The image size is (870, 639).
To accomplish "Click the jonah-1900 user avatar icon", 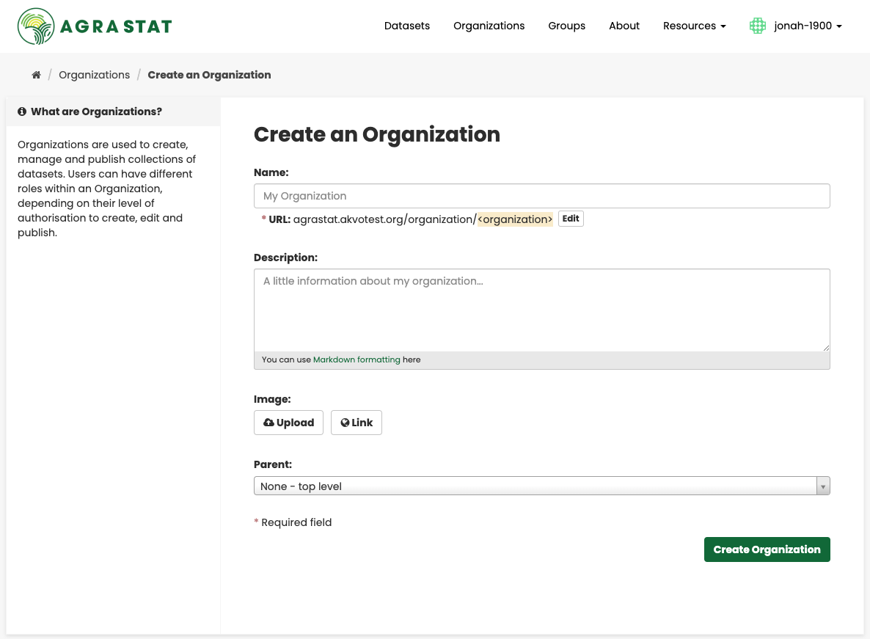I will 757,26.
